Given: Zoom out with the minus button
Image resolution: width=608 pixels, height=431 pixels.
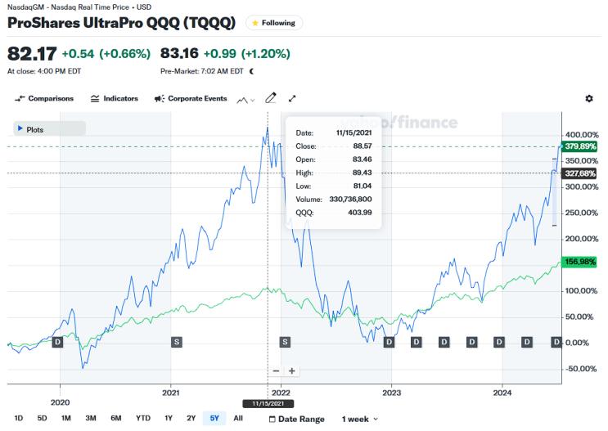Looking at the screenshot, I should click(x=276, y=371).
